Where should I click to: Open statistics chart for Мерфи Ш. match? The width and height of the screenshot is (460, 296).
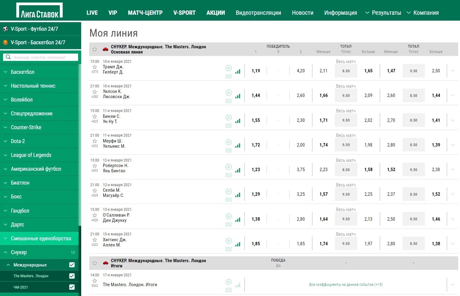pyautogui.click(x=238, y=146)
